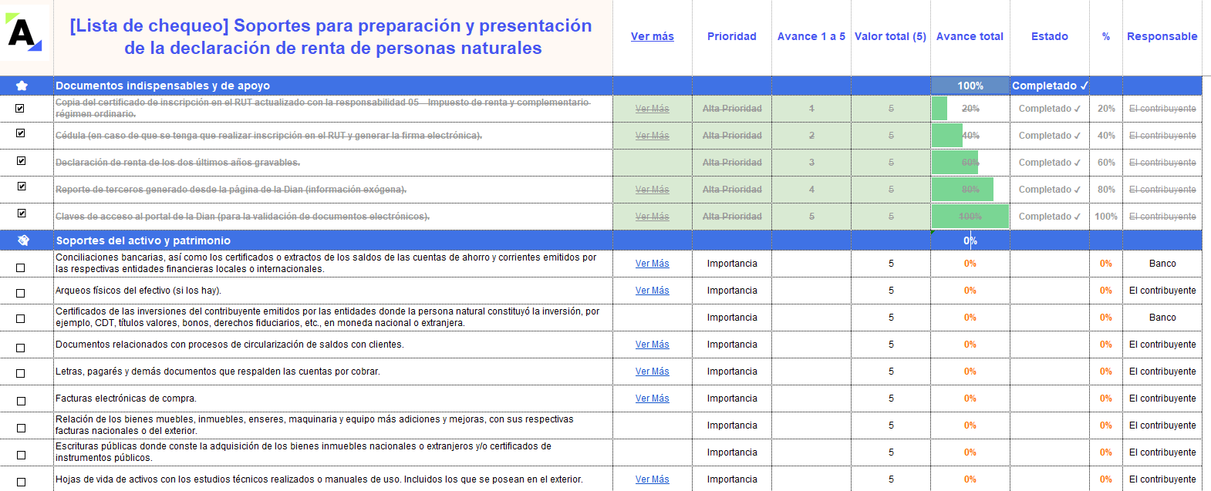Open Ver Más for Arqueos físicos
The width and height of the screenshot is (1211, 491).
pyautogui.click(x=653, y=291)
